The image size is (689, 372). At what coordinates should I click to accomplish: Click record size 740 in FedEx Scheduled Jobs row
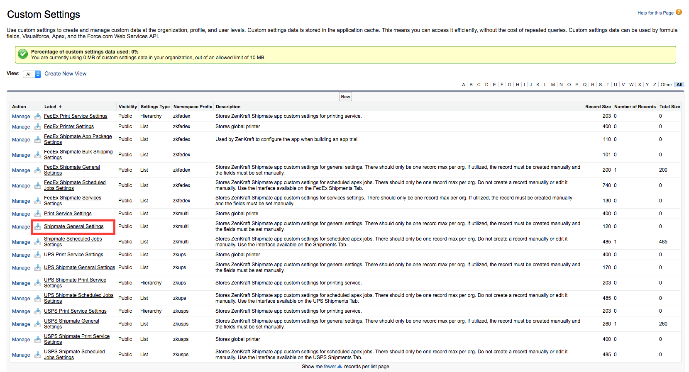pyautogui.click(x=607, y=185)
